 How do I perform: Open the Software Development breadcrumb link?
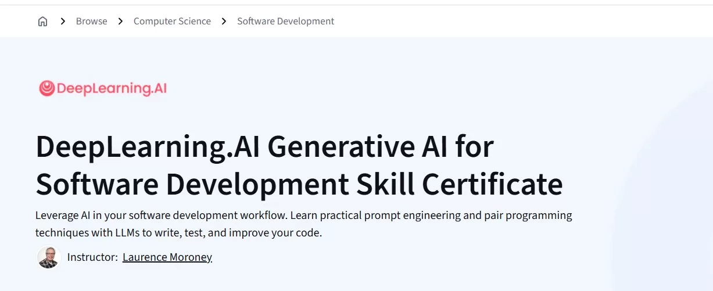point(285,21)
